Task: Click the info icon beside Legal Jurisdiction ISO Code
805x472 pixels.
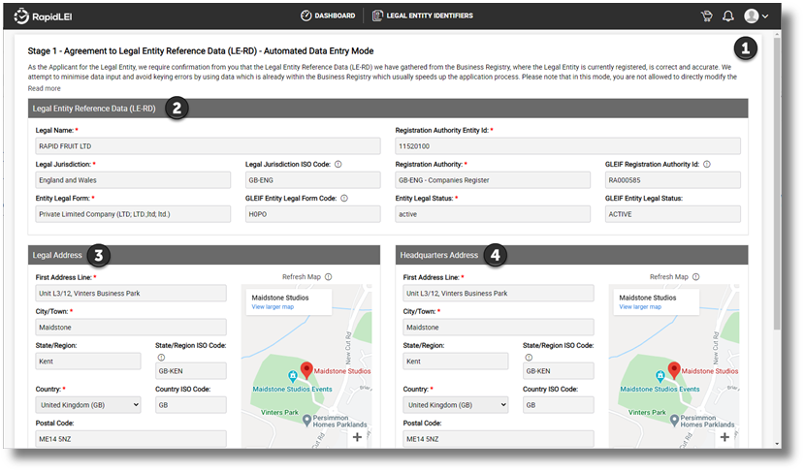Action: point(338,165)
